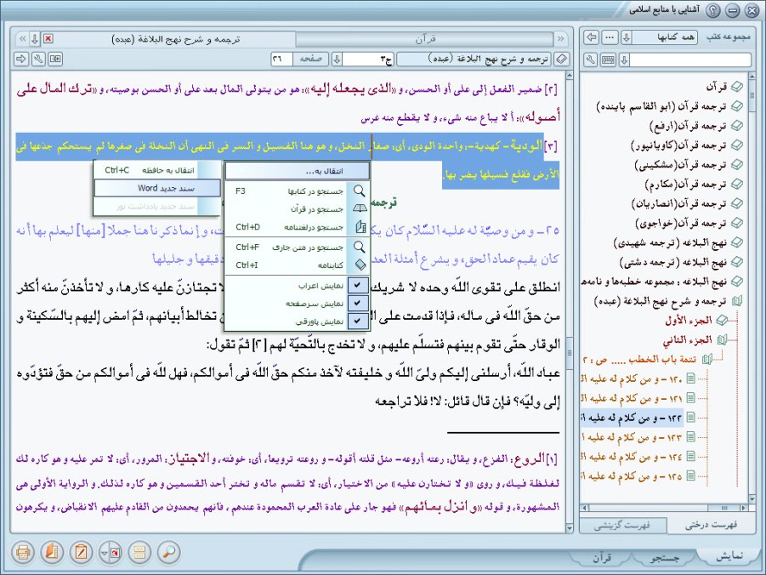Click the magnifier icon for search in books
The width and height of the screenshot is (766, 575).
359,191
